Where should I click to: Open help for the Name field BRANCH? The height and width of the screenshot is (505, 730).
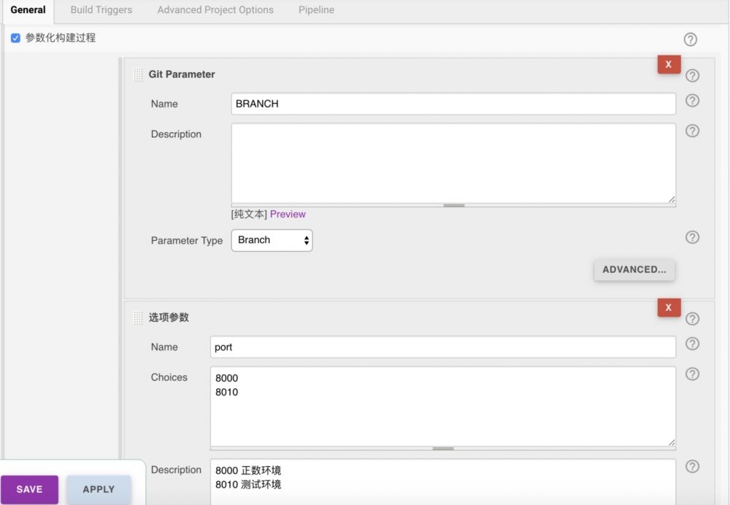(691, 101)
